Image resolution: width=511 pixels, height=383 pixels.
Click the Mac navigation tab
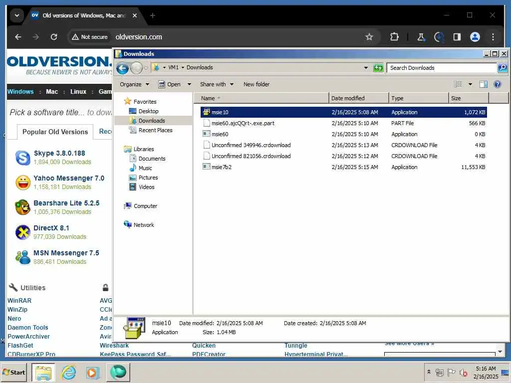[x=52, y=92]
